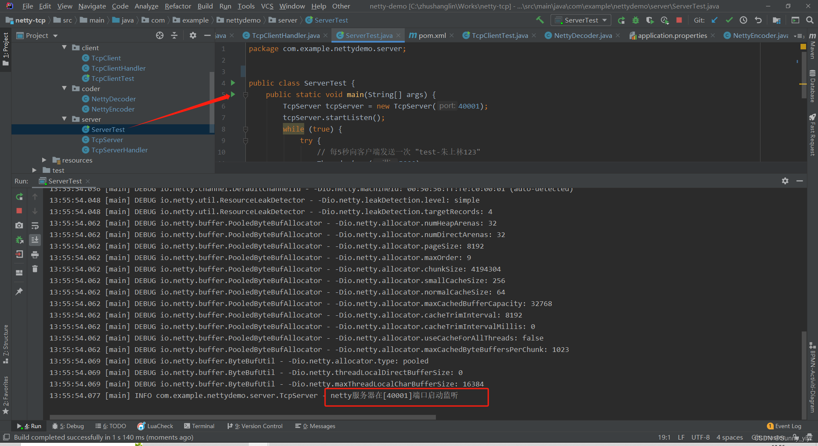Attach debugger to the running process
The height and width of the screenshot is (446, 818).
pos(19,240)
